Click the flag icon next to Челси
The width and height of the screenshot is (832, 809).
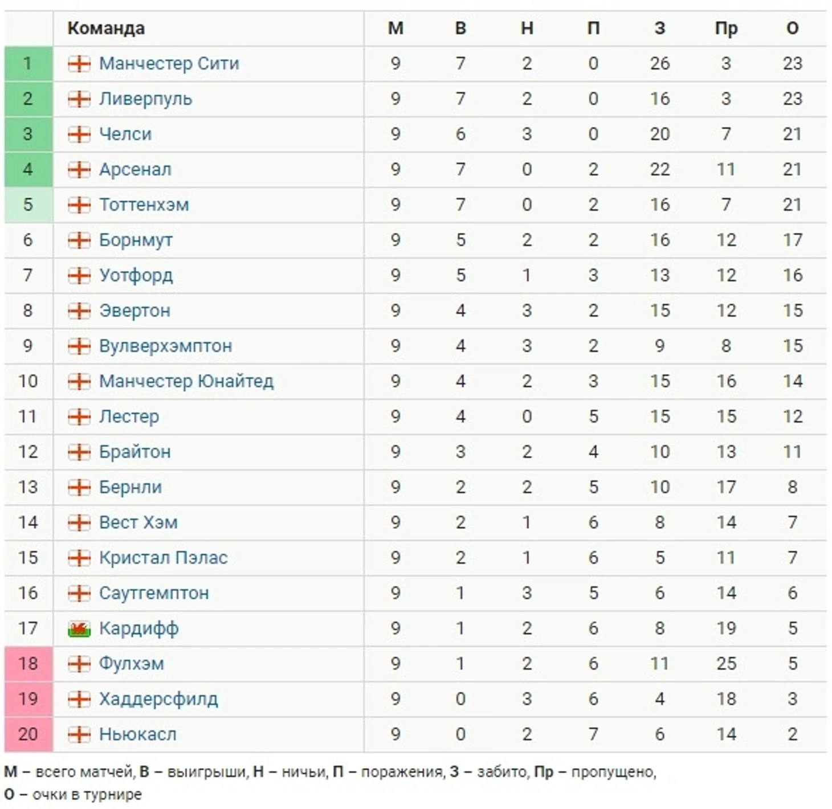click(79, 134)
